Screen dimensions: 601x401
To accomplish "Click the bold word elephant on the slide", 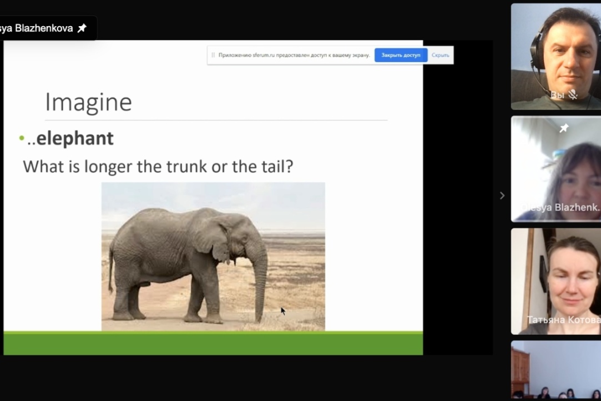I will [x=75, y=138].
